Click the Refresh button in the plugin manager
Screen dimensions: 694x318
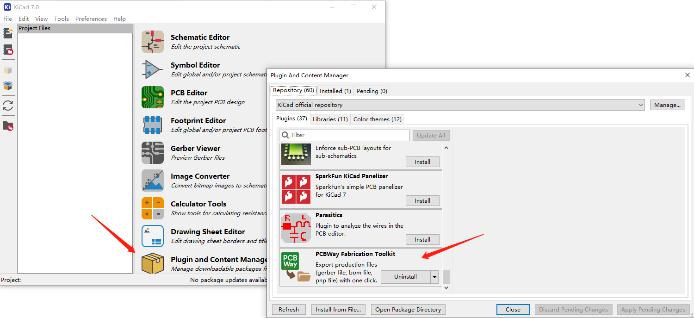click(289, 310)
